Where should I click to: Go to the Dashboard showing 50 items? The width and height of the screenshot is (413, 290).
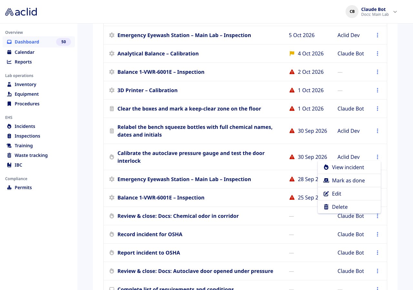[39, 42]
